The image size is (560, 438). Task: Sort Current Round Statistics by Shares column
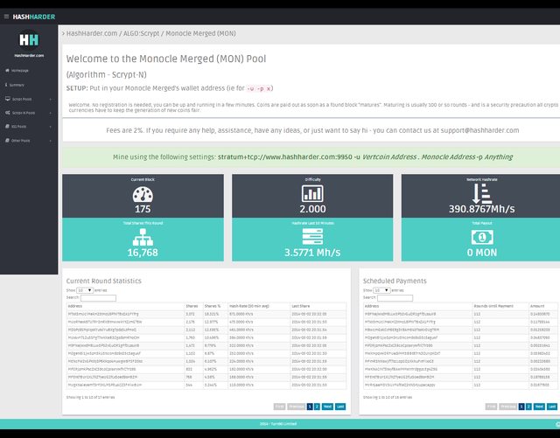click(193, 306)
